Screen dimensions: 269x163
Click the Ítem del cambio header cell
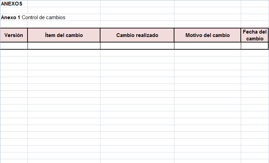64,35
